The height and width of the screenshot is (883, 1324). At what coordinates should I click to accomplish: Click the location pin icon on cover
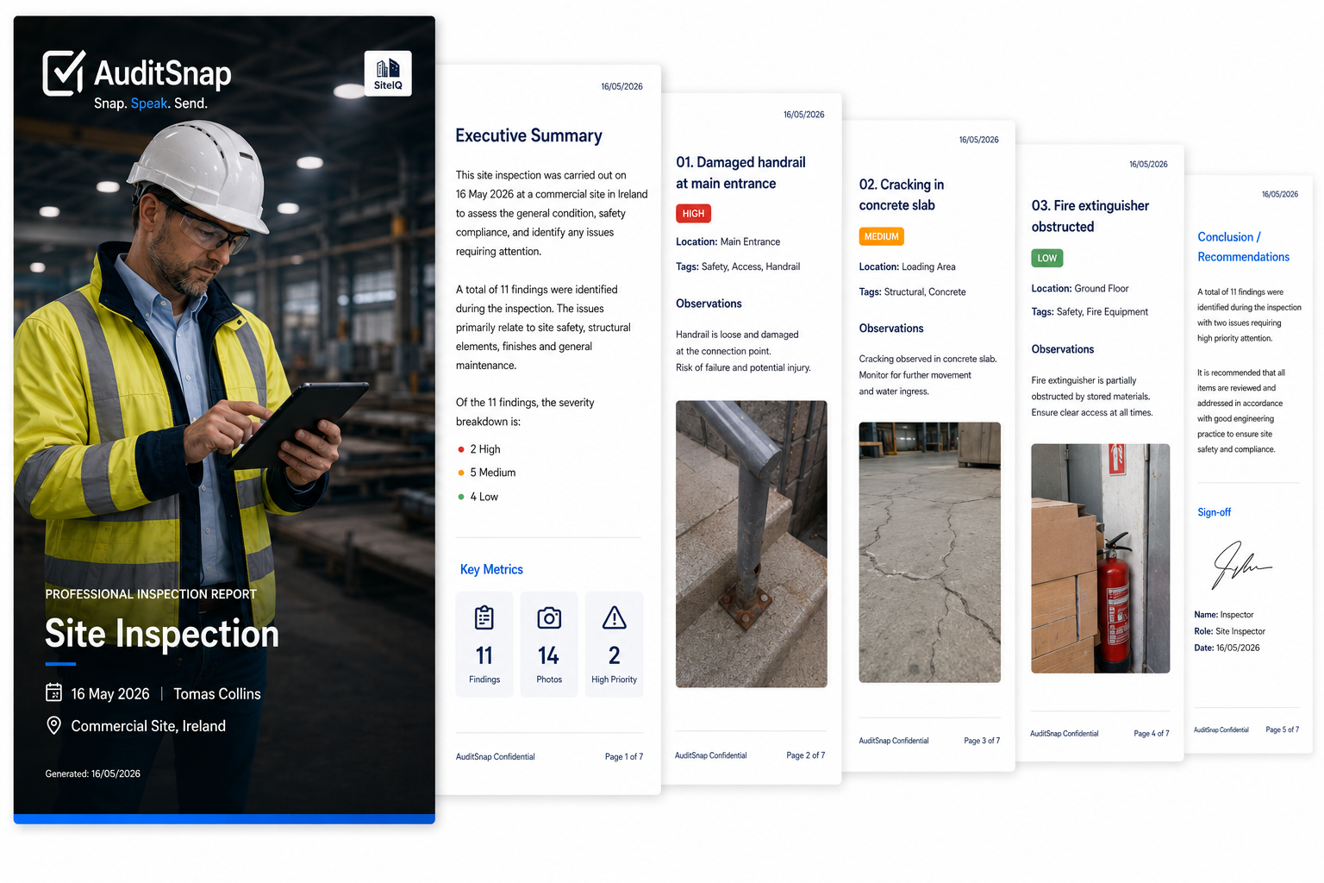click(x=53, y=725)
